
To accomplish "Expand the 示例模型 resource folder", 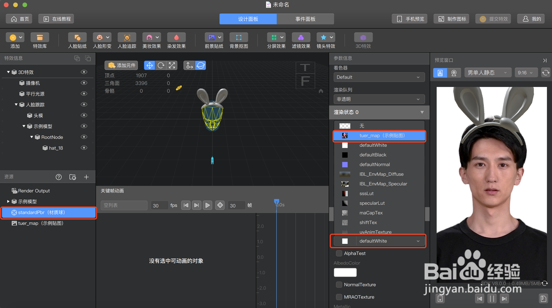I will (x=8, y=202).
